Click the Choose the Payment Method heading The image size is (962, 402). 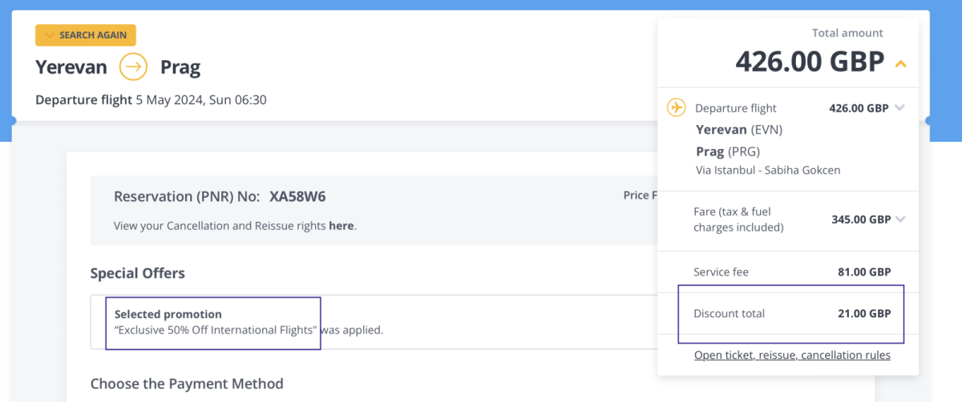click(187, 384)
